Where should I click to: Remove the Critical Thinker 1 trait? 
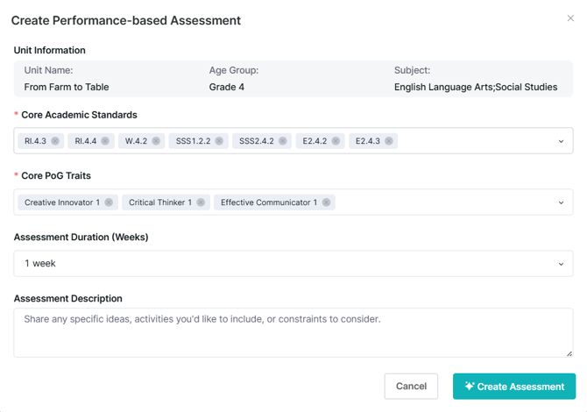coord(201,202)
